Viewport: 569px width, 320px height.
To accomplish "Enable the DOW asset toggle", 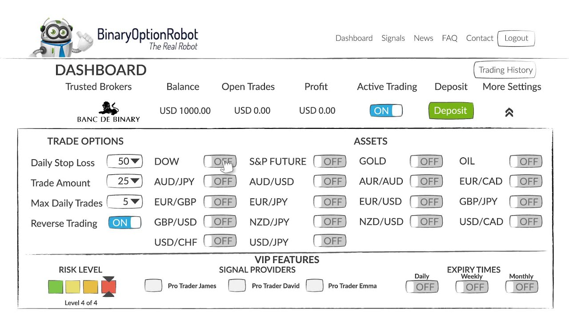I will point(220,162).
